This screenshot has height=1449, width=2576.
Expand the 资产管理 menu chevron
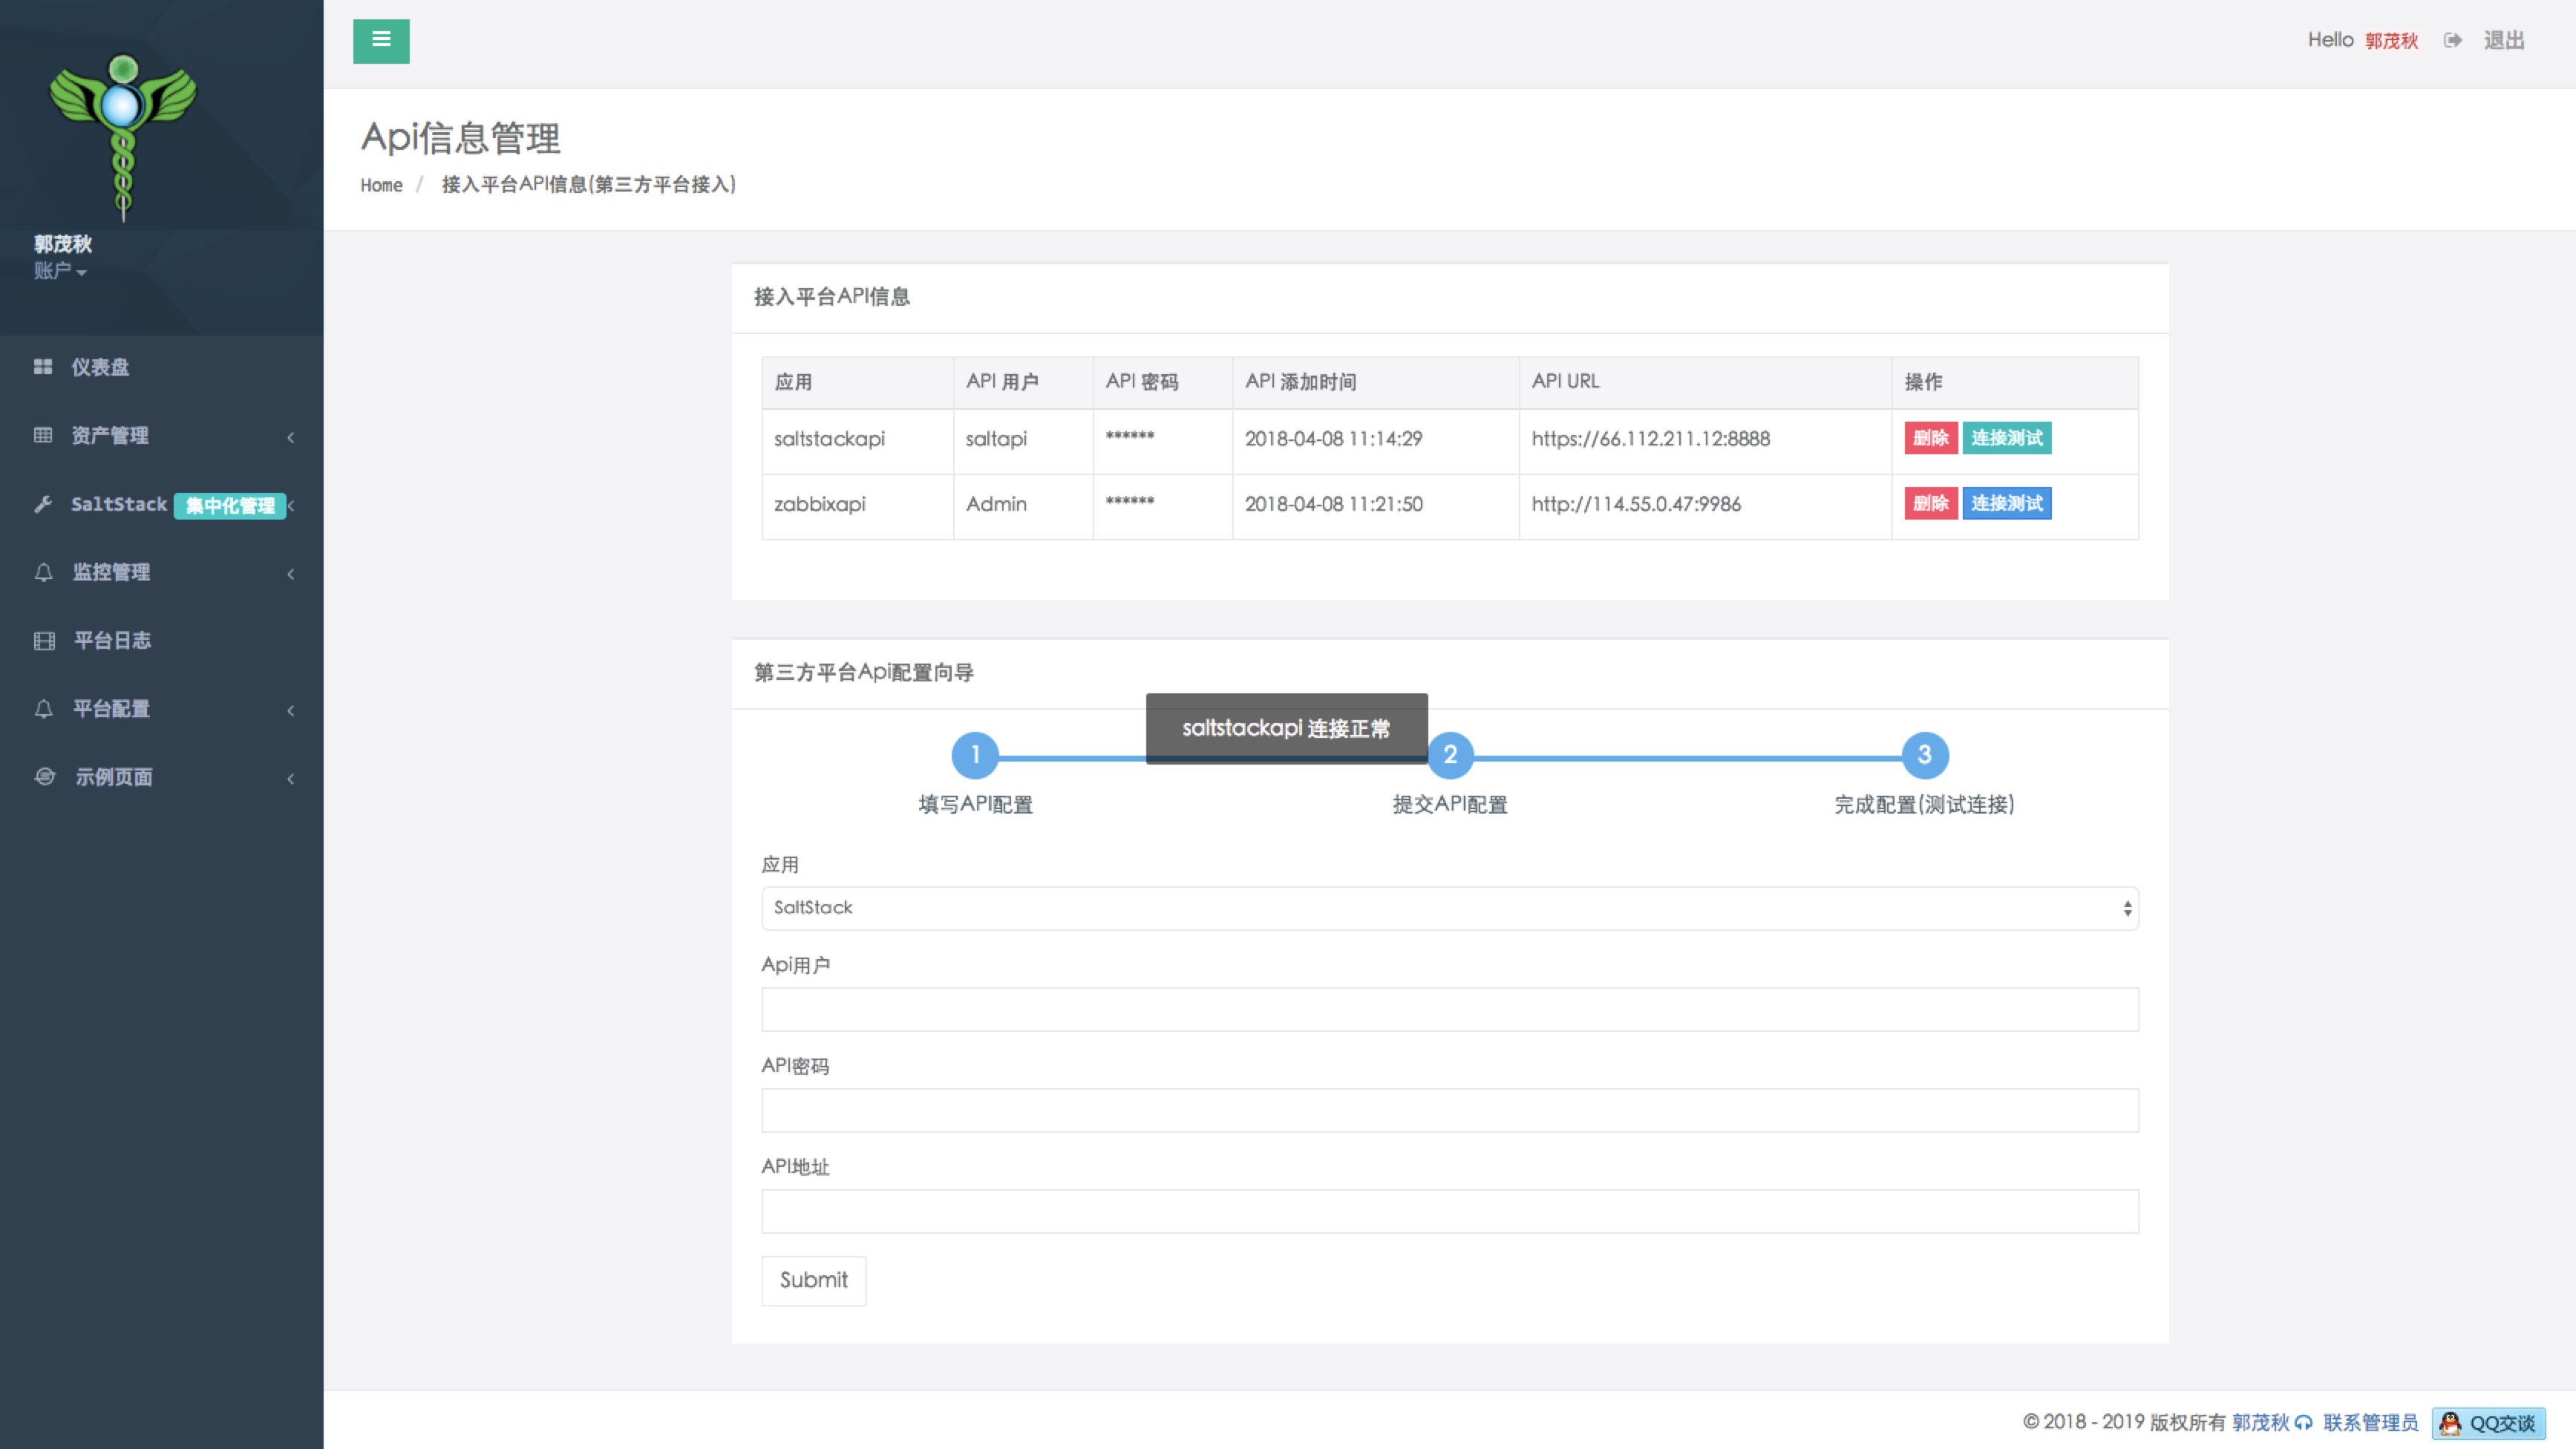click(x=291, y=437)
